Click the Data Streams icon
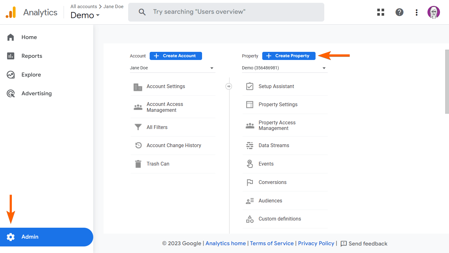This screenshot has height=253, width=449. pyautogui.click(x=250, y=146)
